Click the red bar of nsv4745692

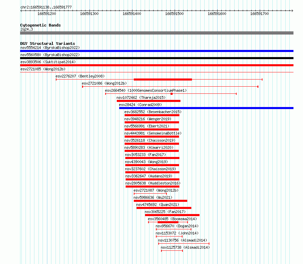(x=164, y=208)
